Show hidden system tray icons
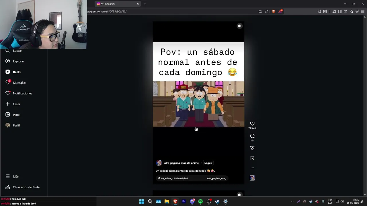This screenshot has height=206, width=367. 292,201
